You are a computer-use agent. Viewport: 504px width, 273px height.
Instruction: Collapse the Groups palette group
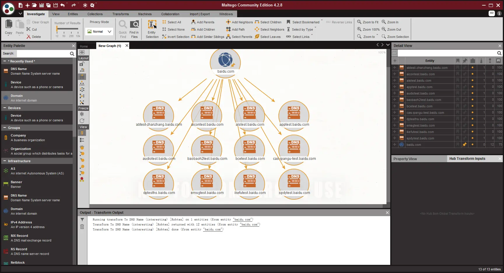click(5, 128)
